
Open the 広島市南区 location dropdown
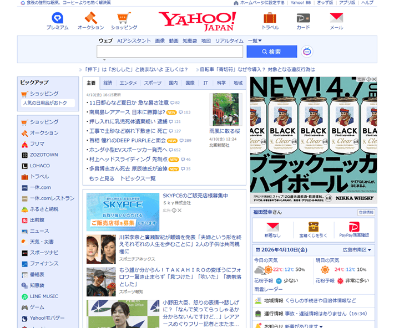click(357, 250)
